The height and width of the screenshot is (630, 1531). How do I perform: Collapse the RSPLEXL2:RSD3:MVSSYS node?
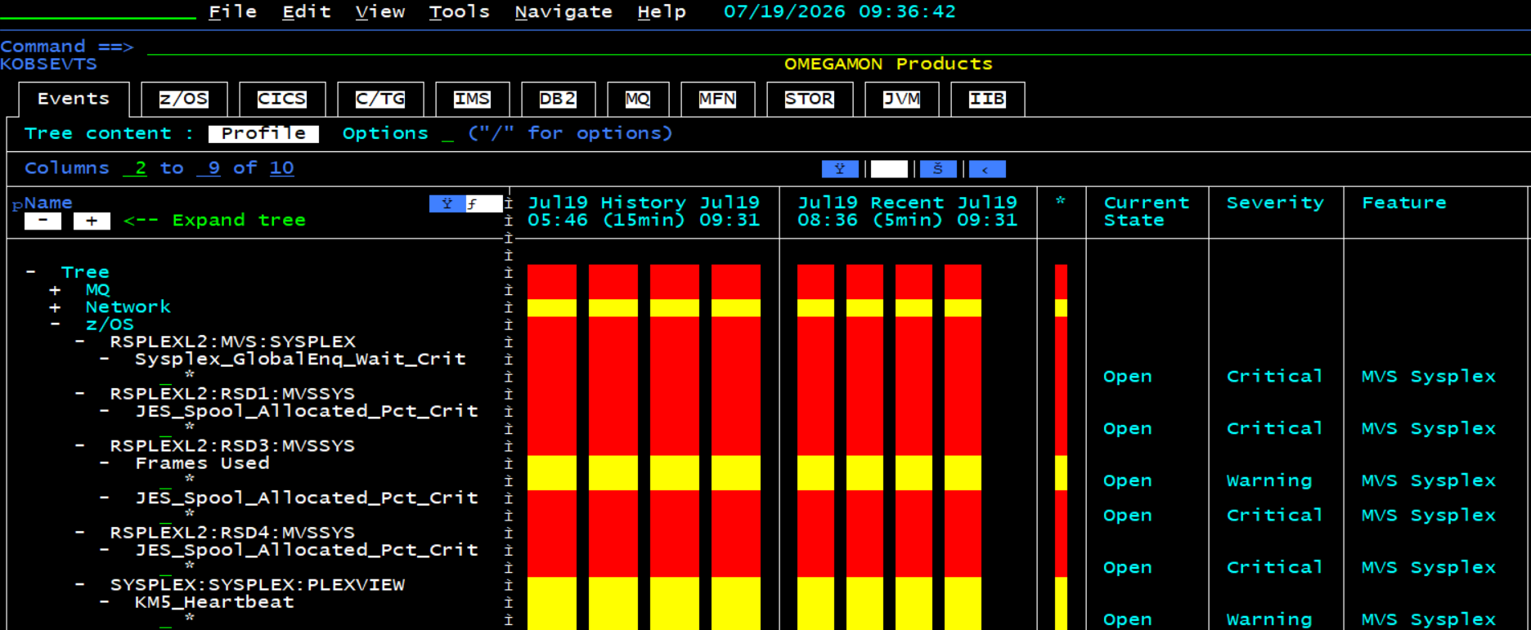point(79,446)
